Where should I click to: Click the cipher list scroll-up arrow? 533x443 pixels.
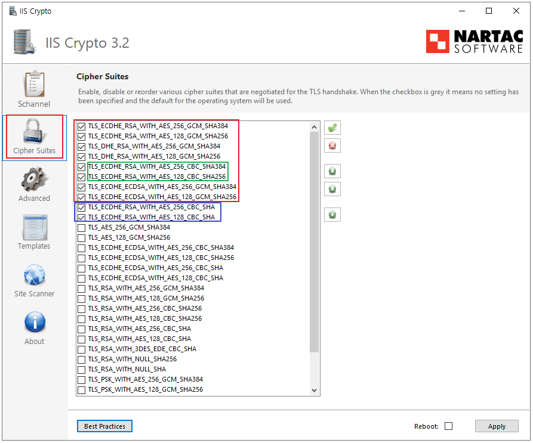[x=314, y=127]
